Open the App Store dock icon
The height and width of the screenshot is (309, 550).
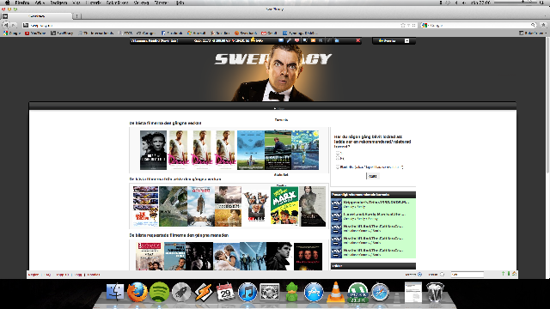click(x=314, y=292)
